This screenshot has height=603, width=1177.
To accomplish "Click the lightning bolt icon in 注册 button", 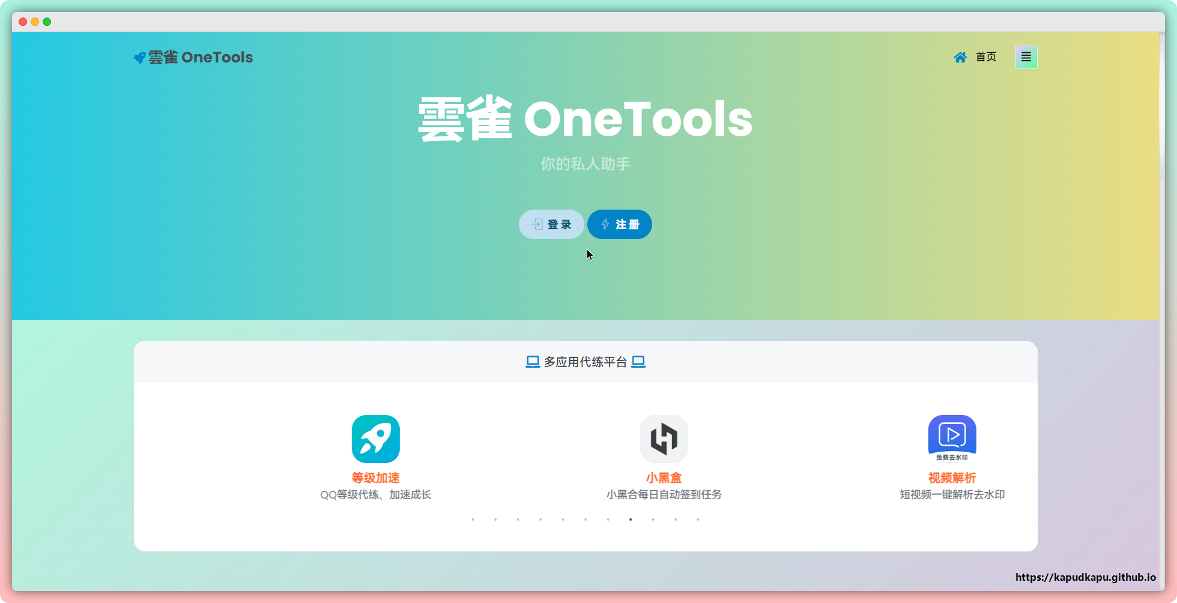I will click(605, 224).
